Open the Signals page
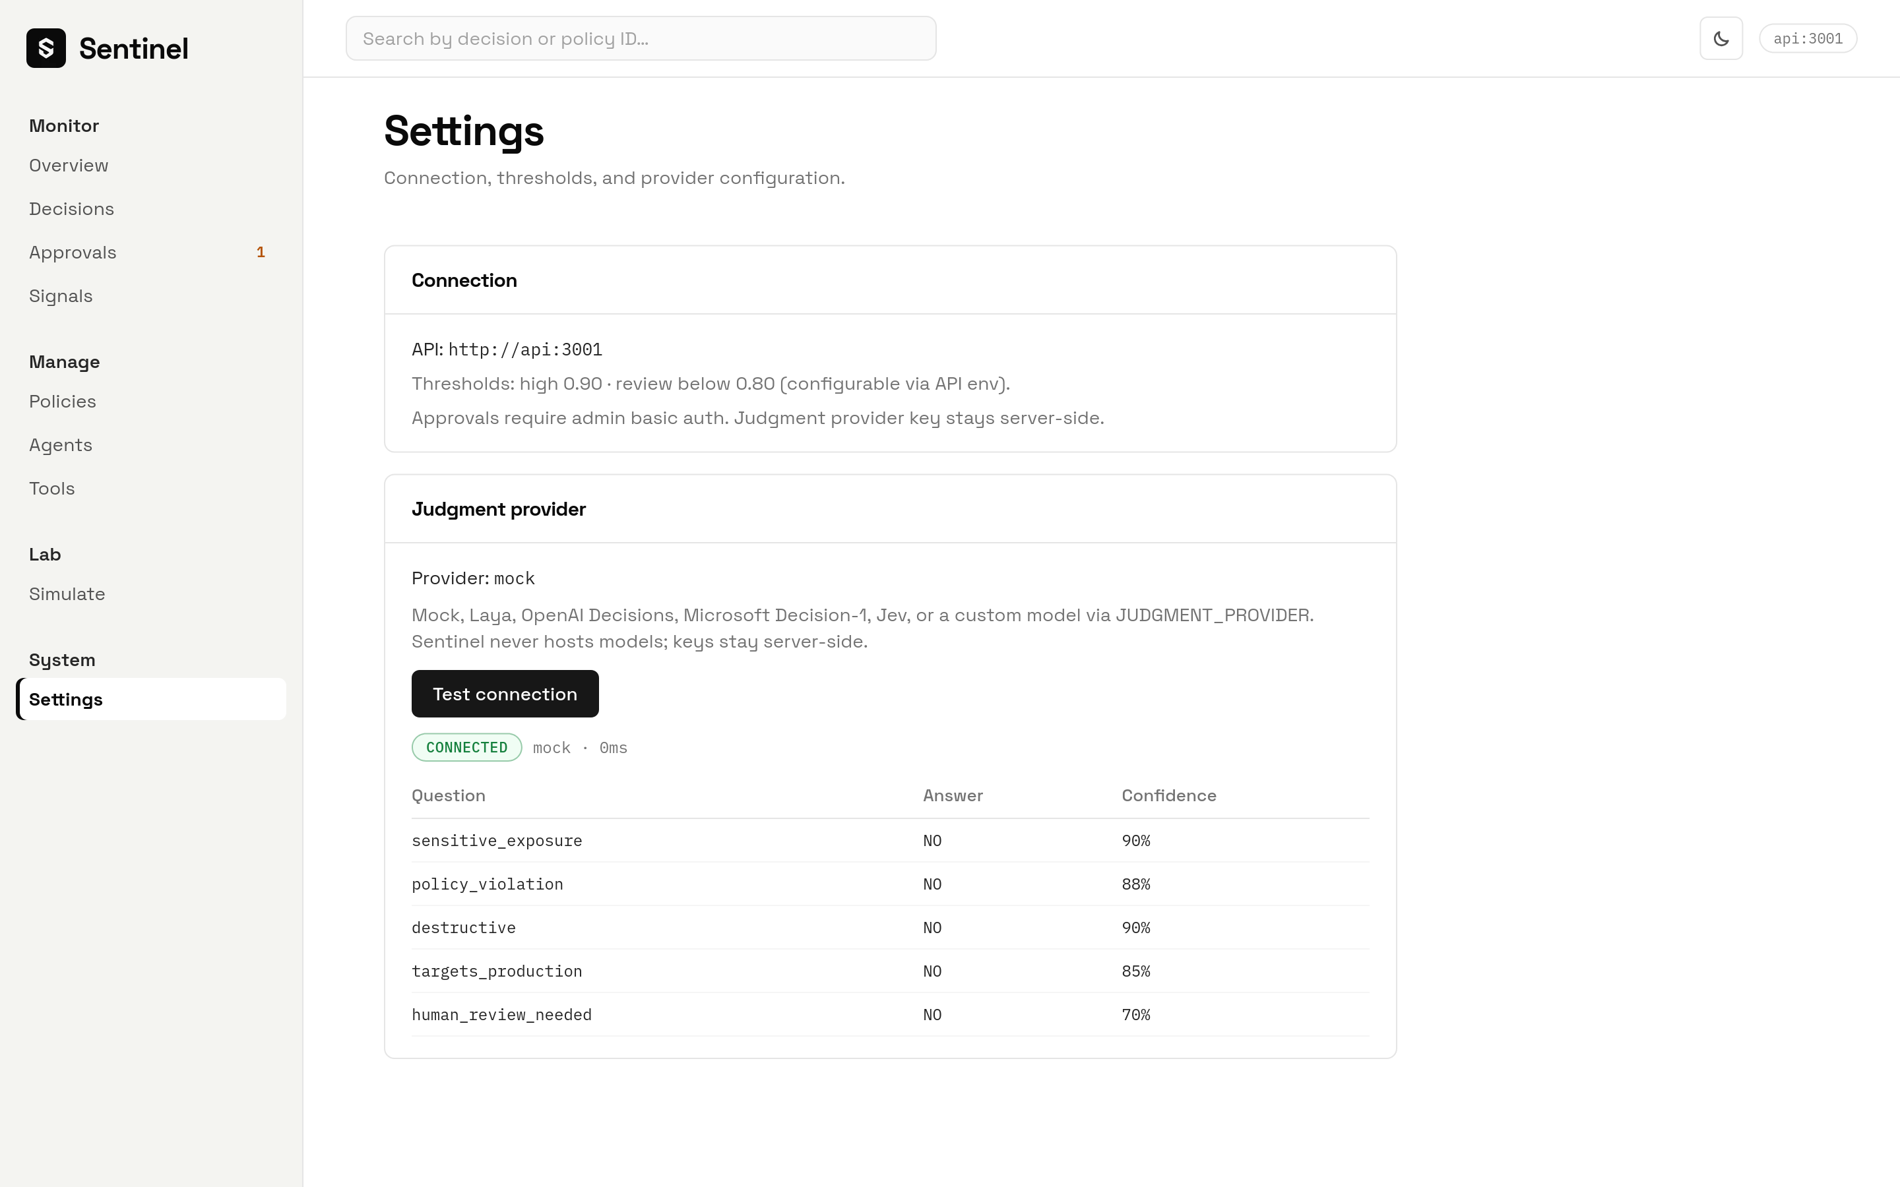Viewport: 1900px width, 1187px height. 150,296
